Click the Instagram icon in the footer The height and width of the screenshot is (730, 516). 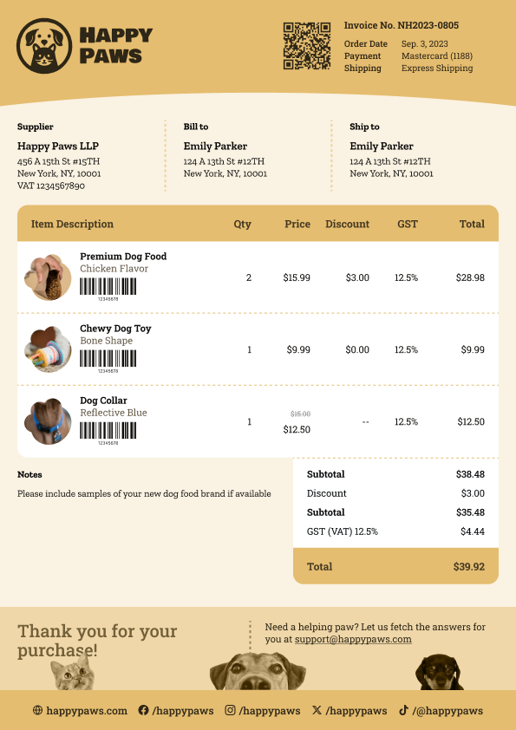click(230, 710)
